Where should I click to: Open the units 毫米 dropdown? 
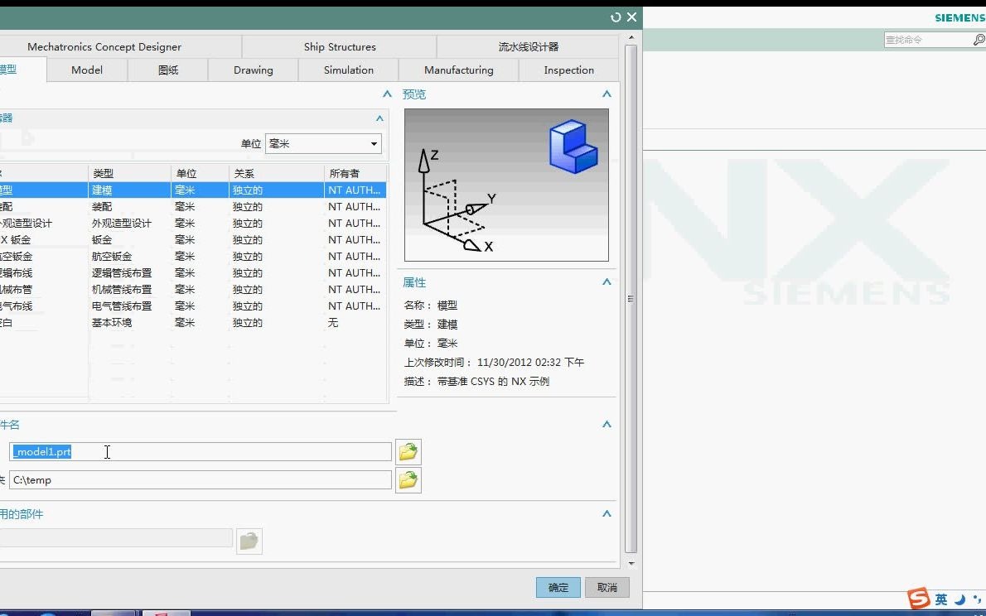pyautogui.click(x=323, y=144)
